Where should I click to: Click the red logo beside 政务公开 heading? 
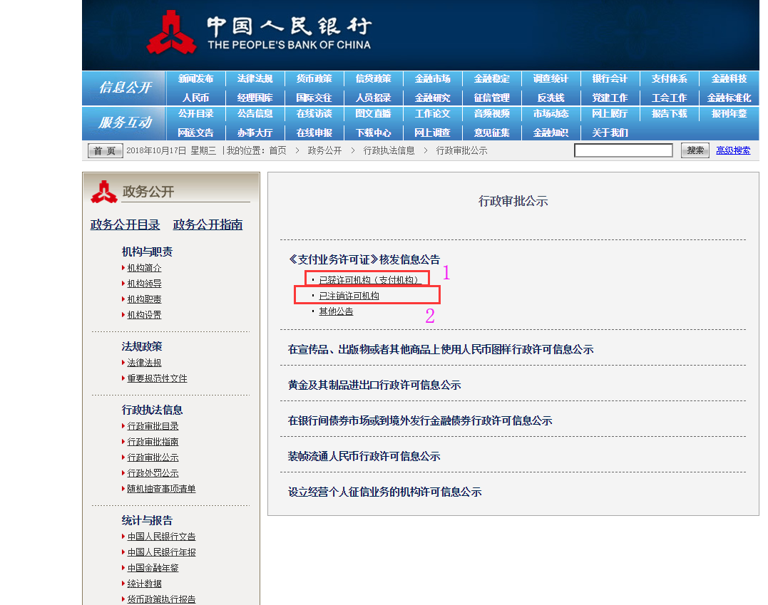tap(104, 192)
